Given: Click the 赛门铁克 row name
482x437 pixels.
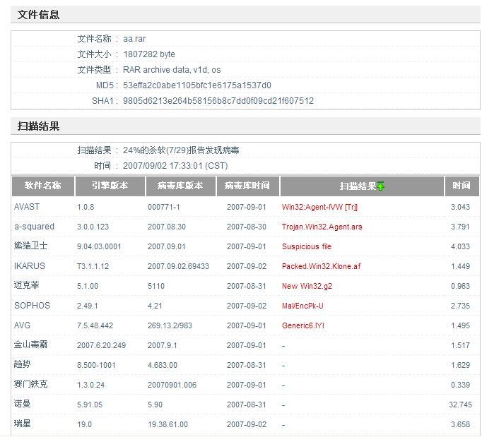Looking at the screenshot, I should point(30,385).
